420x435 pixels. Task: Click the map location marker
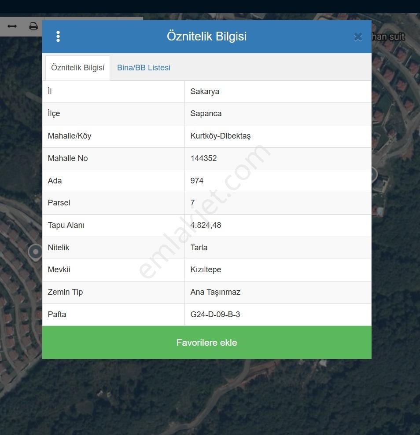pyautogui.click(x=35, y=252)
